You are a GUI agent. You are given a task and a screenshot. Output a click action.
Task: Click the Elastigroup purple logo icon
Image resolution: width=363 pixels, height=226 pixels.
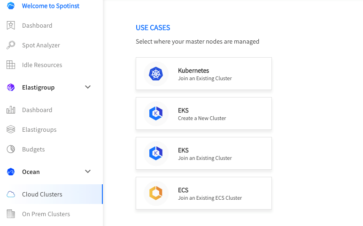pos(11,87)
